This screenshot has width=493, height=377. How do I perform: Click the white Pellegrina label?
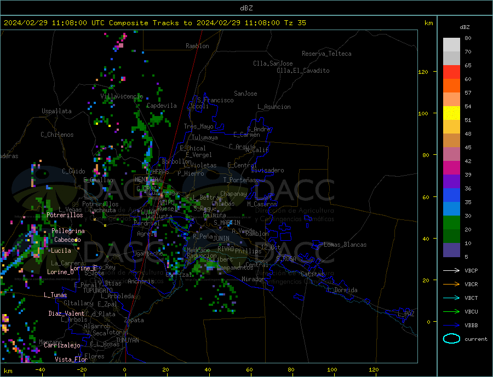[68, 231]
